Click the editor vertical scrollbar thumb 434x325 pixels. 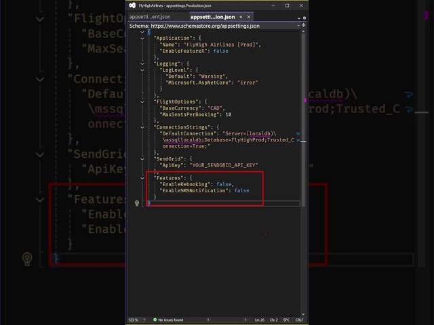coord(303,121)
